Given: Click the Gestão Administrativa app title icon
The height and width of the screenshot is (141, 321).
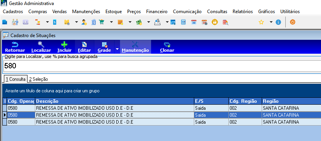Looking at the screenshot, I should coord(4,3).
